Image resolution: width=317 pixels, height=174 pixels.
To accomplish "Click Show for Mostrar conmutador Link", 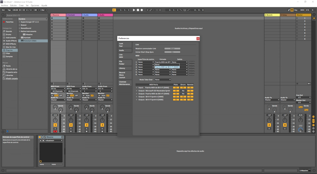I will click(172, 49).
